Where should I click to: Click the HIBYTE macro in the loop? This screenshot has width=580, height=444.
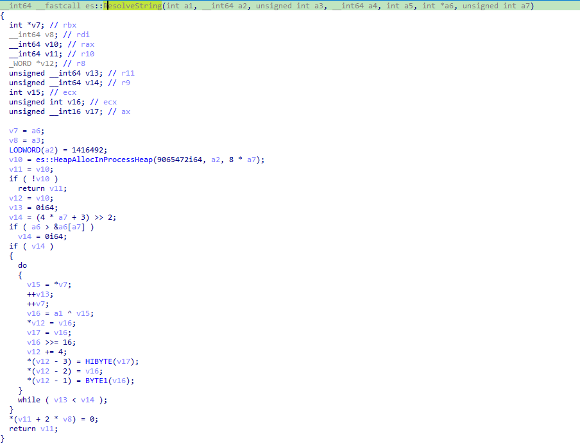(98, 361)
